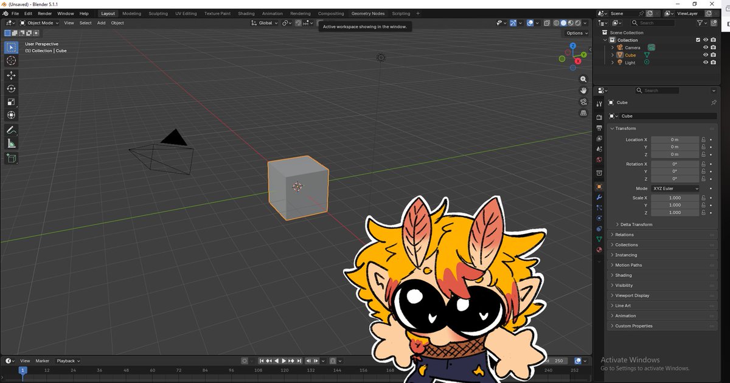Open the Playback dropdown in timeline
The image size is (730, 383).
tap(68, 361)
